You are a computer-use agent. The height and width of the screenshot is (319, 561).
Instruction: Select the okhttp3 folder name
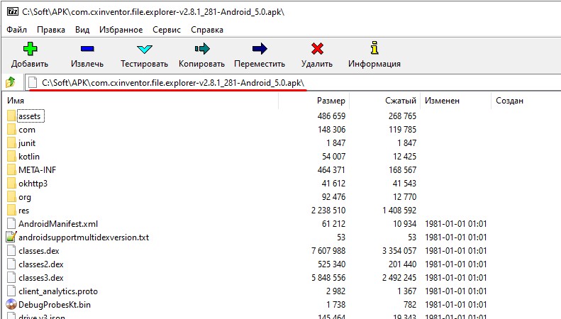33,184
